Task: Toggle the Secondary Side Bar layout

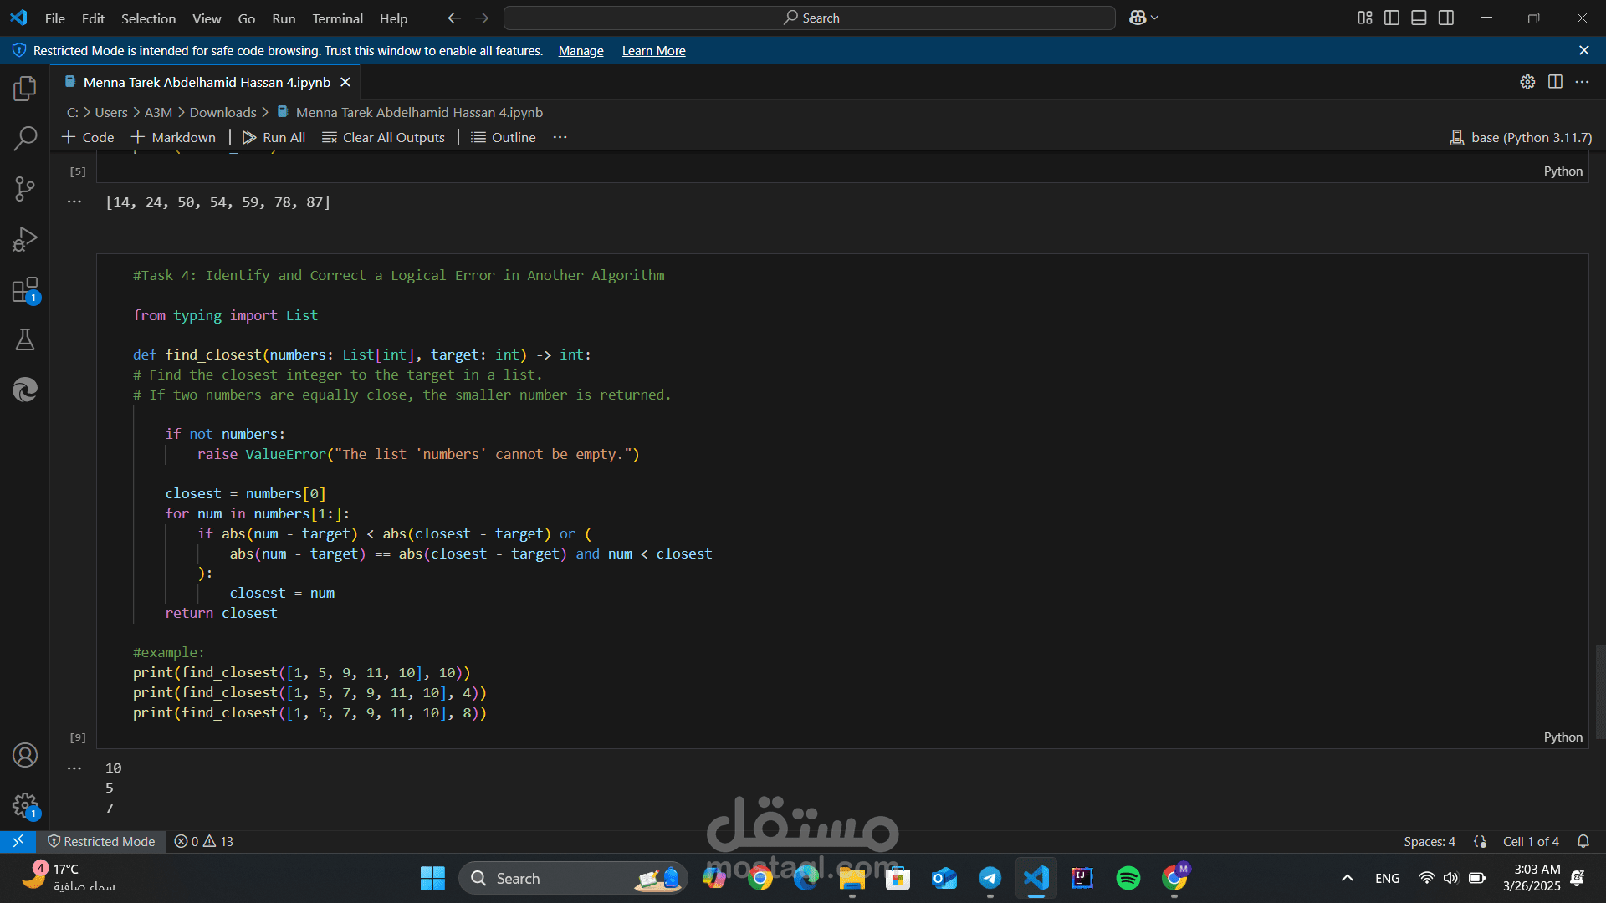Action: pos(1446,18)
